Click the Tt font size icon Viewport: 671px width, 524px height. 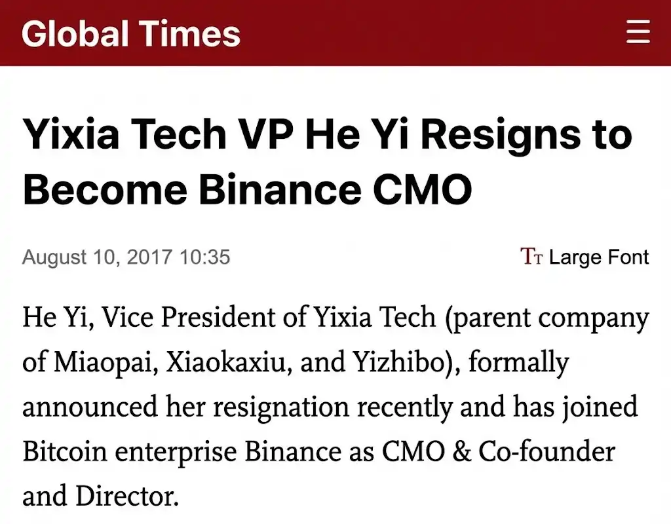pyautogui.click(x=531, y=257)
